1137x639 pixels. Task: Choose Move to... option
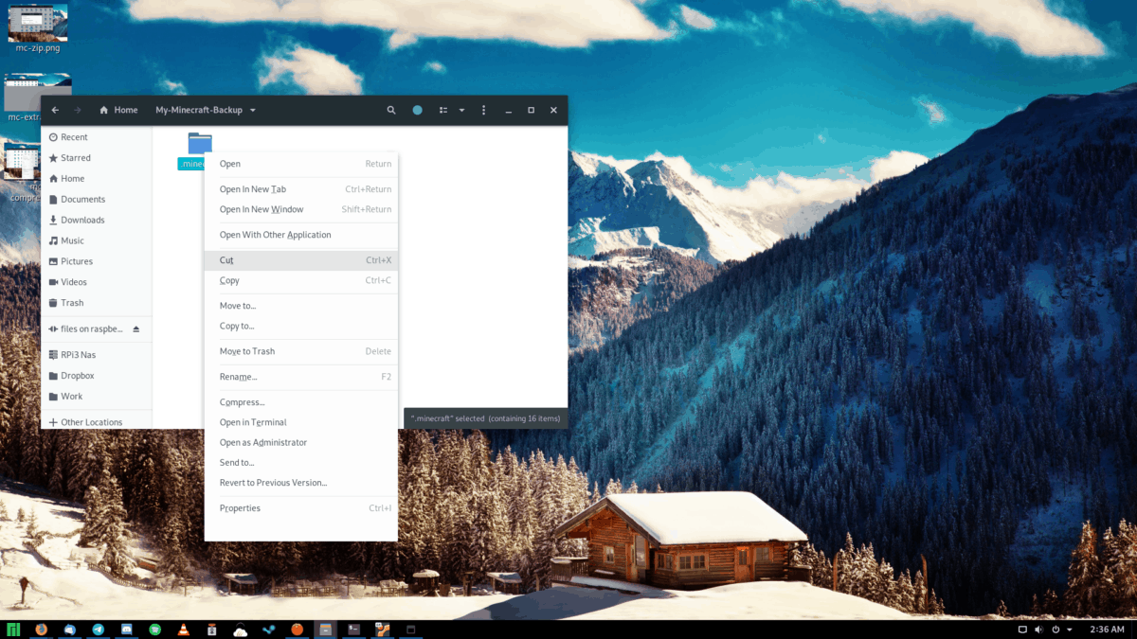301,306
